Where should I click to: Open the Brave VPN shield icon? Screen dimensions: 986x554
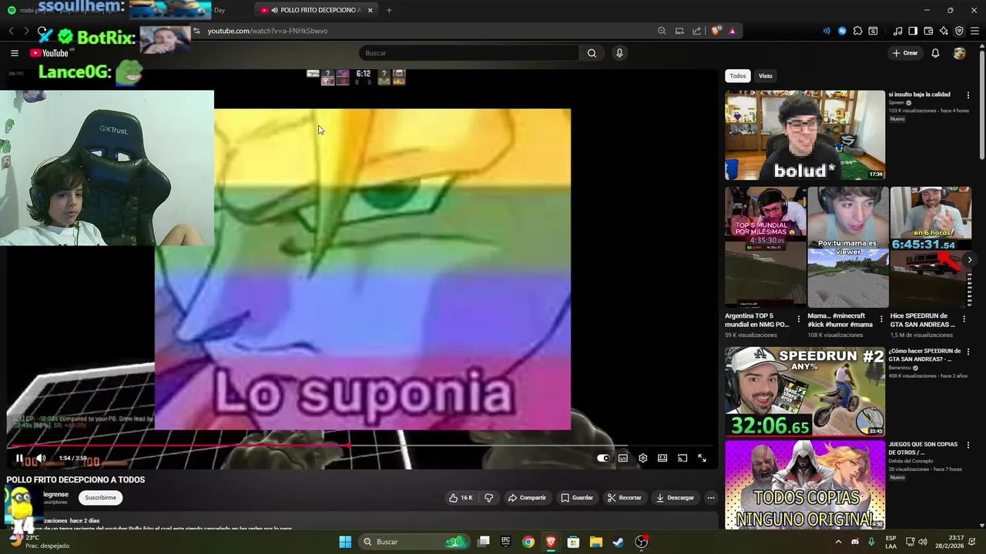(x=959, y=31)
